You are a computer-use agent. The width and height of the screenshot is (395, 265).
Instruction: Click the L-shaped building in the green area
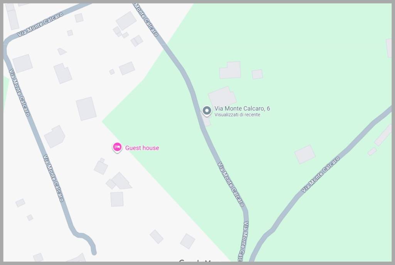[230, 70]
